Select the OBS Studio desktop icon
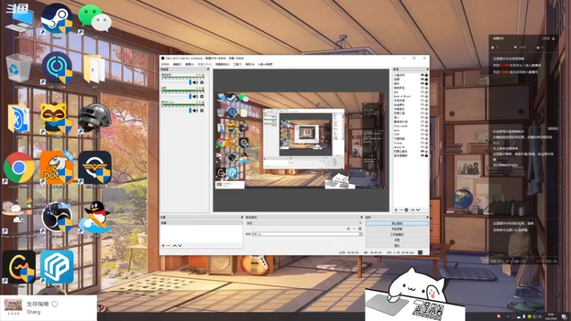The image size is (571, 321). (56, 220)
